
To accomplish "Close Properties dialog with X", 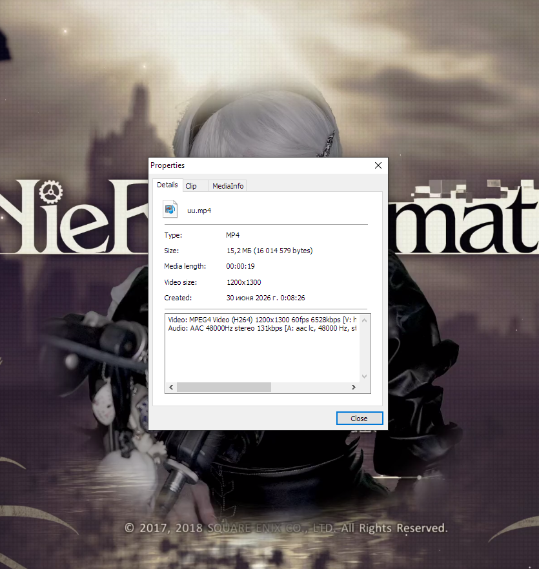I will (378, 165).
